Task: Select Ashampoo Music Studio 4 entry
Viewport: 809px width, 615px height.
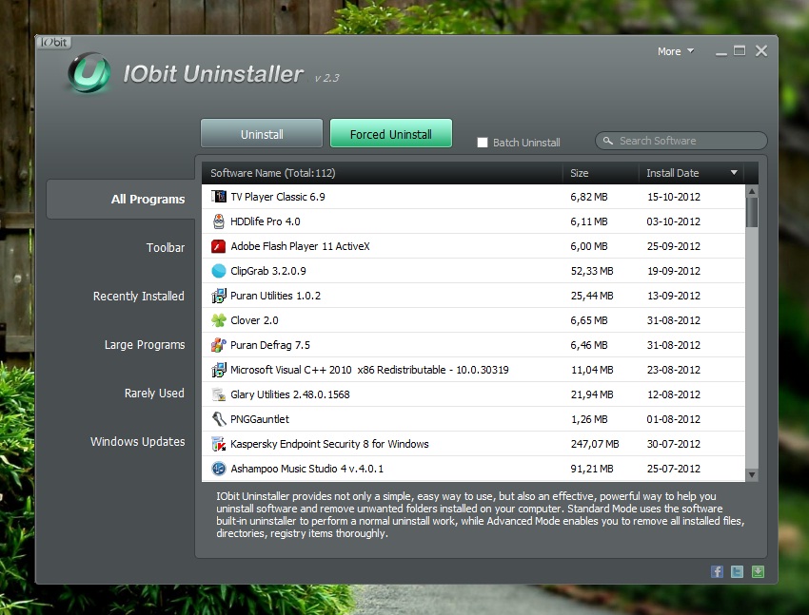Action: tap(473, 469)
